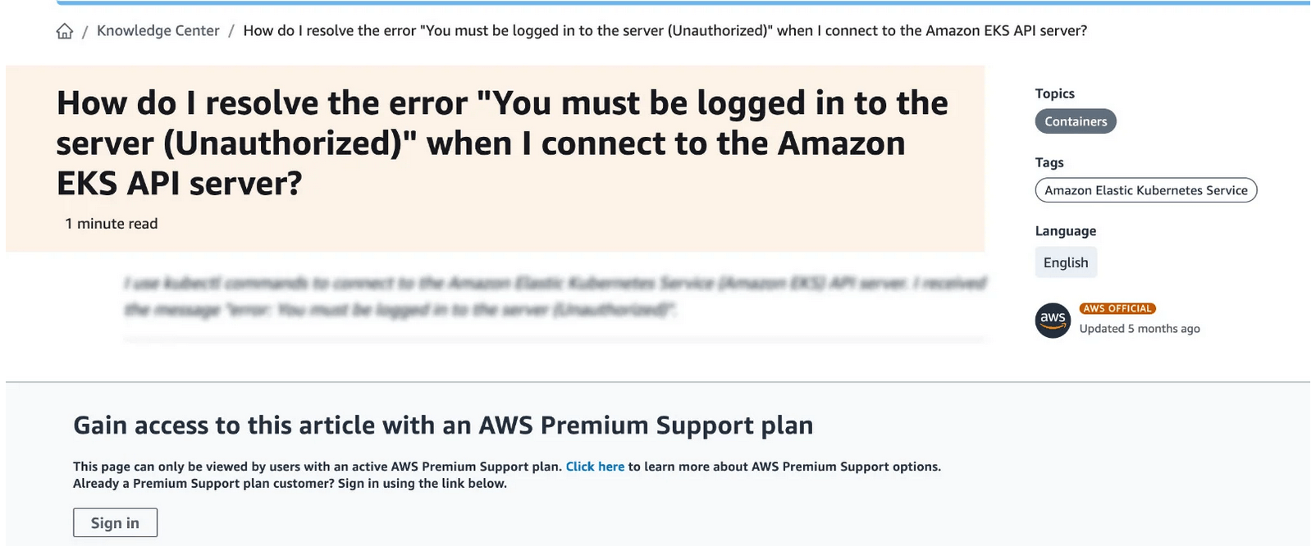1316x551 pixels.
Task: Click the current article title in breadcrumb
Action: pos(665,31)
